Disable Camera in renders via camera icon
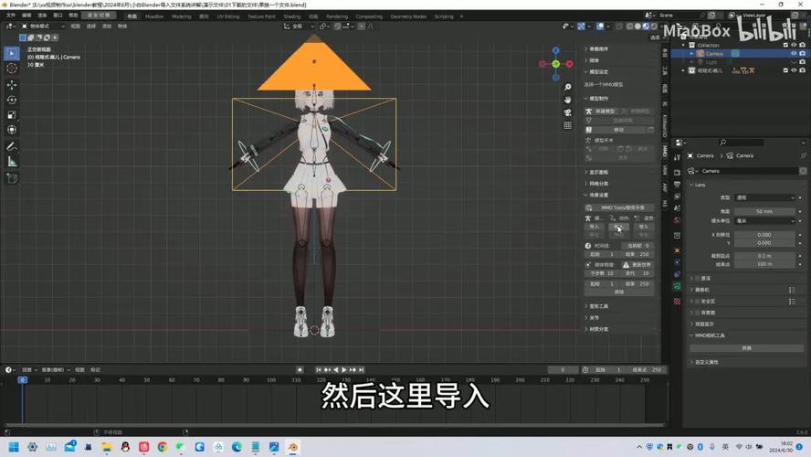The width and height of the screenshot is (811, 457). 802,53
